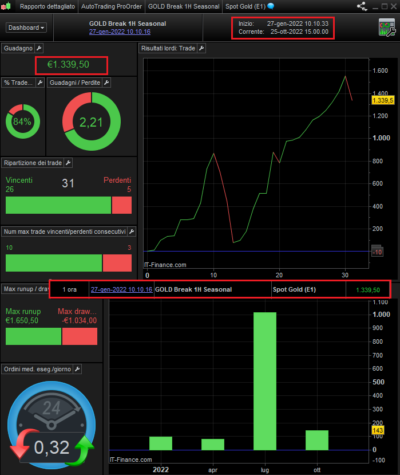Viewport: 400px width, 475px height.
Task: Open wrench settings for the Guadagno panel
Action: [39, 48]
